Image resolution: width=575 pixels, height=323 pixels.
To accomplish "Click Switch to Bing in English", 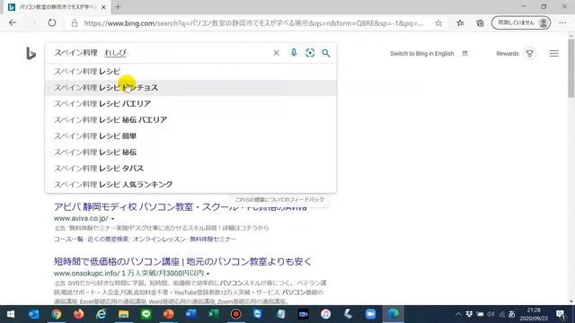I will pos(421,54).
